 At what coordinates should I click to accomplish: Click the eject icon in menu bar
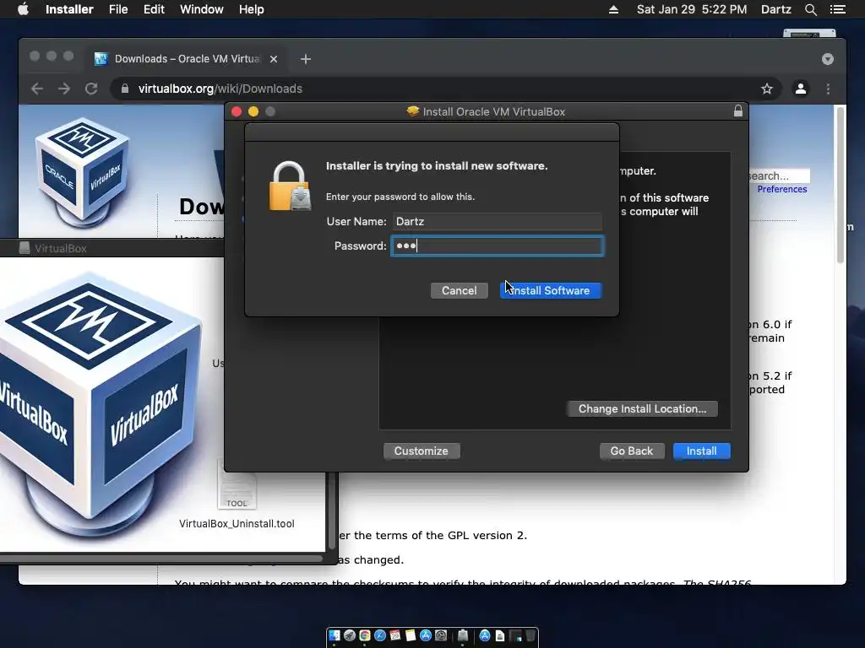click(x=613, y=9)
